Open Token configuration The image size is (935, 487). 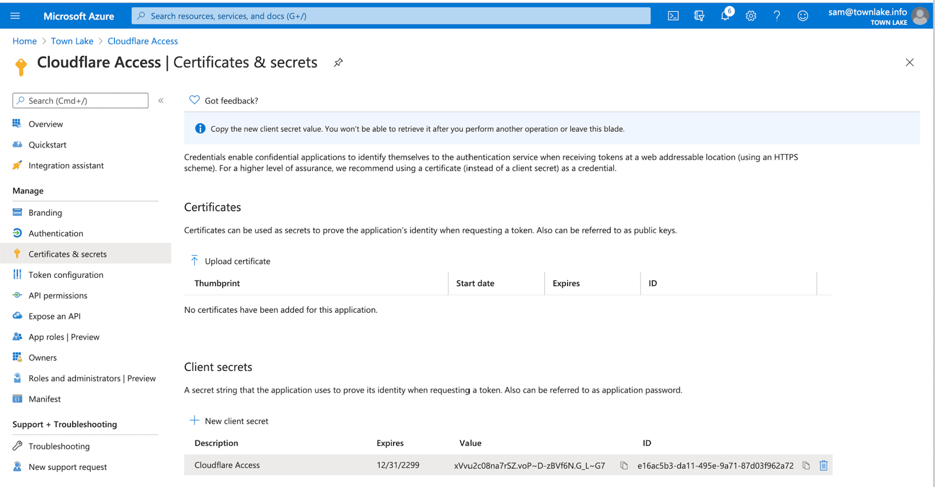click(66, 275)
